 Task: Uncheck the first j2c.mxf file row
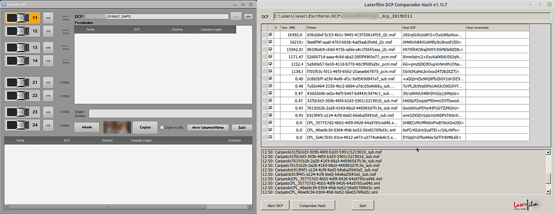point(271,35)
